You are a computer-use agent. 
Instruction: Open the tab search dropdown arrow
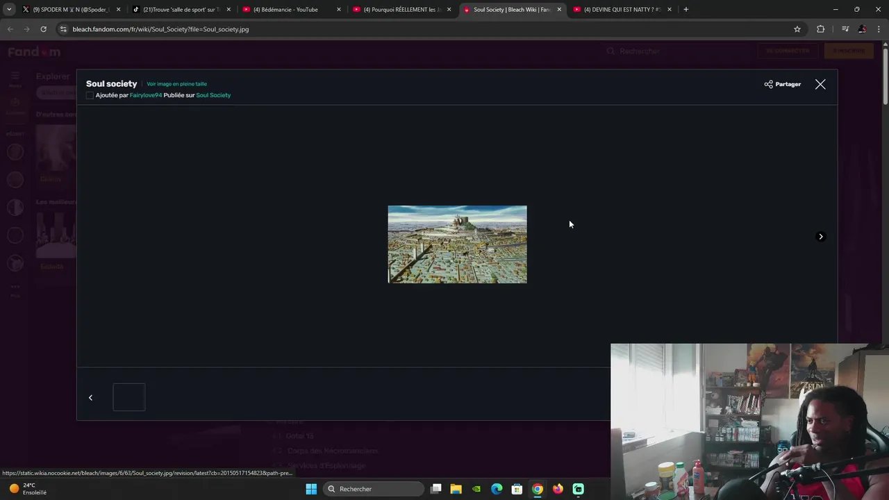tap(8, 10)
